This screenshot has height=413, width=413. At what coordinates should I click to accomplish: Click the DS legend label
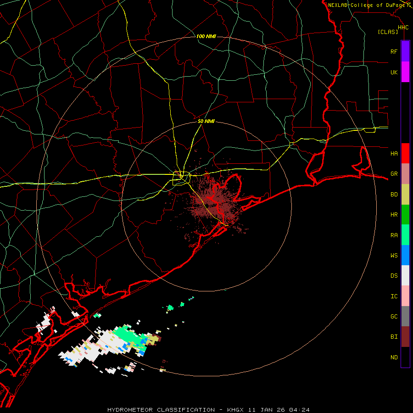click(x=394, y=276)
